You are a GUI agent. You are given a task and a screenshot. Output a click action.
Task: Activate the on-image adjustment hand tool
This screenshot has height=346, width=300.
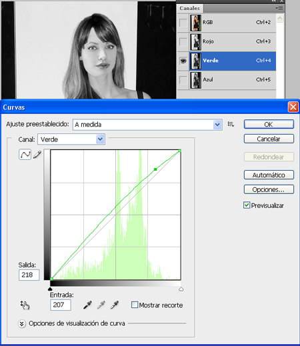(25, 305)
